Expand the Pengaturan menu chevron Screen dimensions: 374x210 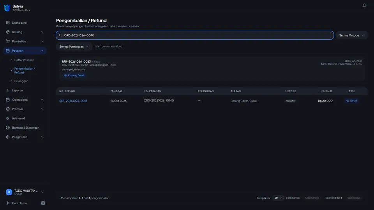click(x=42, y=137)
